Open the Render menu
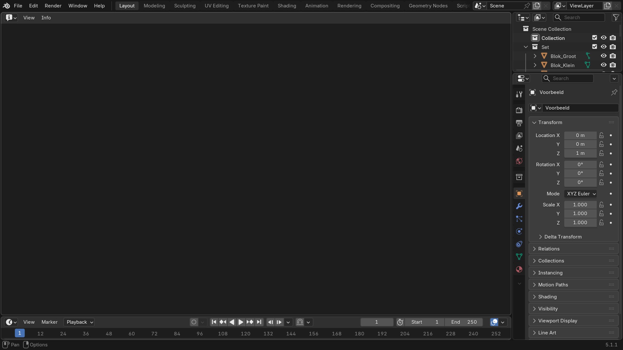This screenshot has width=623, height=350. 53,6
